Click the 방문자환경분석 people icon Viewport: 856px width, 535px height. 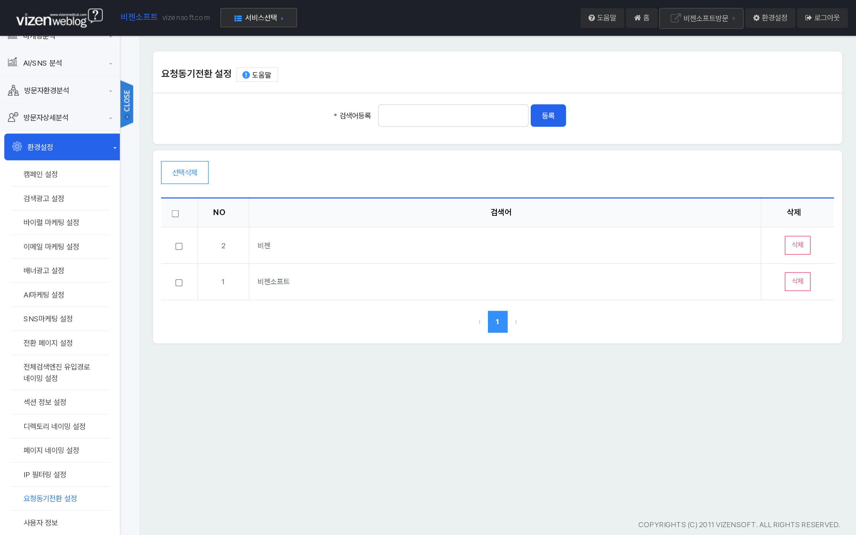[13, 90]
